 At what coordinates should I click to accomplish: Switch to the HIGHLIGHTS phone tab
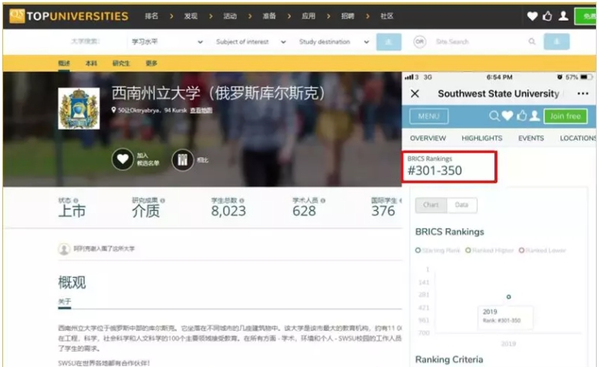point(481,138)
